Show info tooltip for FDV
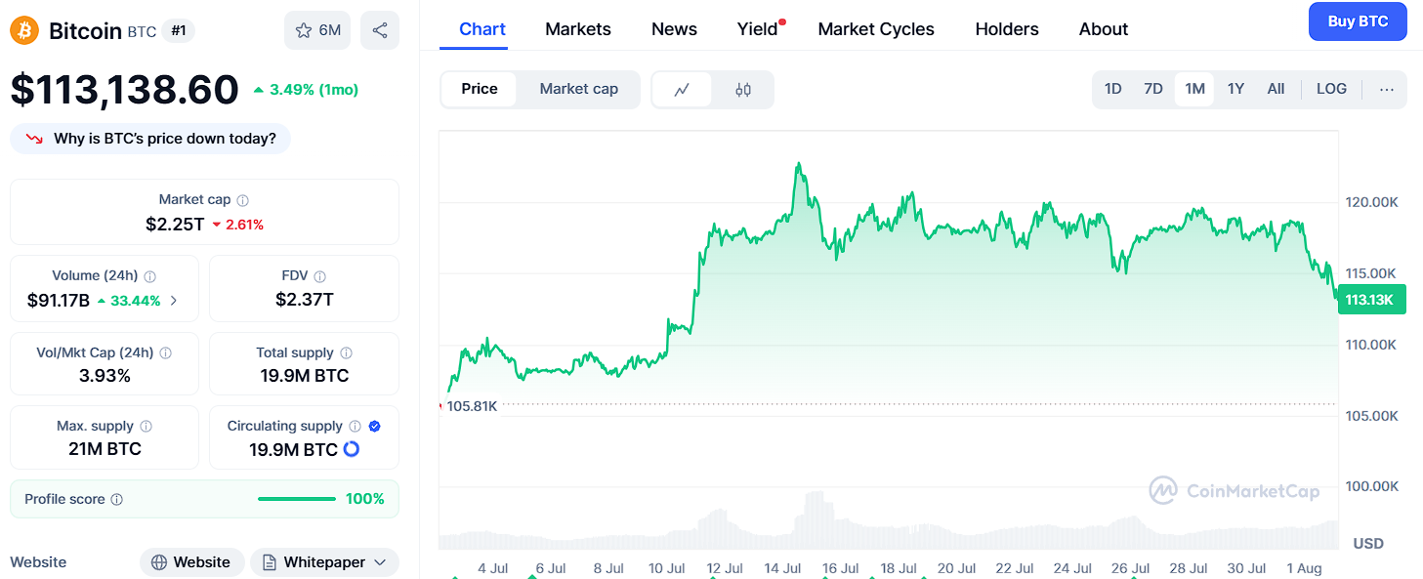This screenshot has height=579, width=1423. pos(320,276)
